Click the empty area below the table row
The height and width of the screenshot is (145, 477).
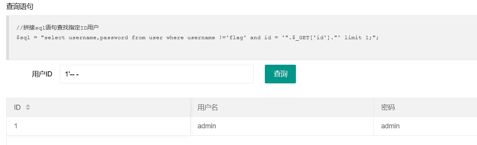[242, 140]
